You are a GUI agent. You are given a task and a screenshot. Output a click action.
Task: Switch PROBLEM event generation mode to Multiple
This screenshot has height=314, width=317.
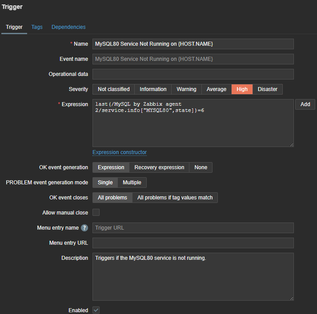coord(132,183)
